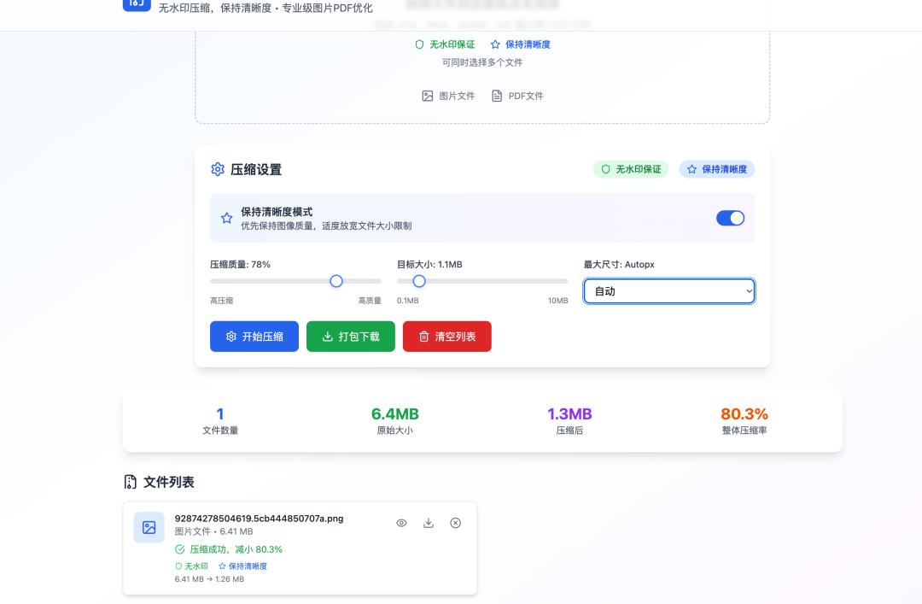Click the download icon in the file row
Viewport: 922px width, 604px height.
tap(428, 522)
